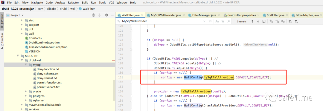Viewport: 323px width, 111px height.
Task: Collapse the META-INF folder
Action: 18,56
